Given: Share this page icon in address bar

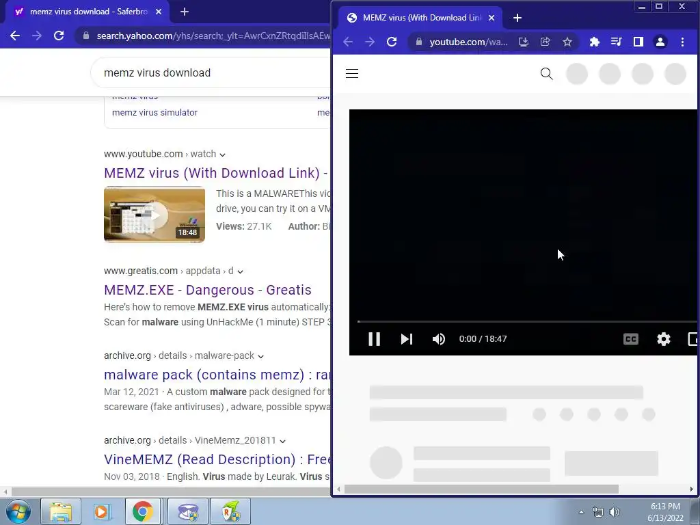Looking at the screenshot, I should coord(545,42).
